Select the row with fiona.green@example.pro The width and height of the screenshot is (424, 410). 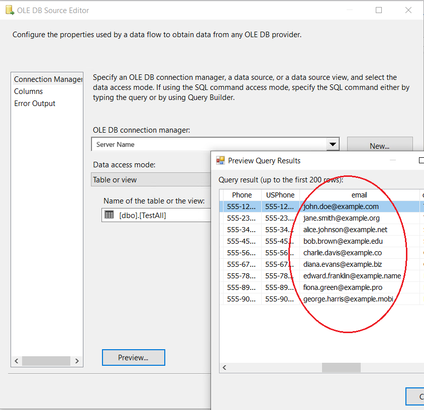(x=343, y=287)
